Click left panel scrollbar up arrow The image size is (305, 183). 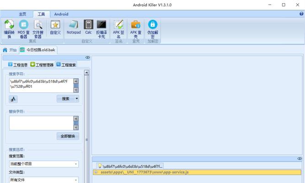(86, 73)
